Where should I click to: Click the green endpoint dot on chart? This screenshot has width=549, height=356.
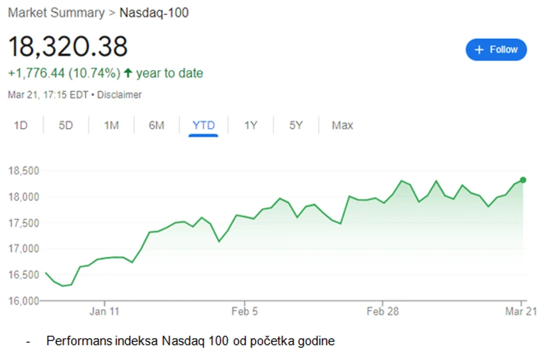tap(523, 180)
